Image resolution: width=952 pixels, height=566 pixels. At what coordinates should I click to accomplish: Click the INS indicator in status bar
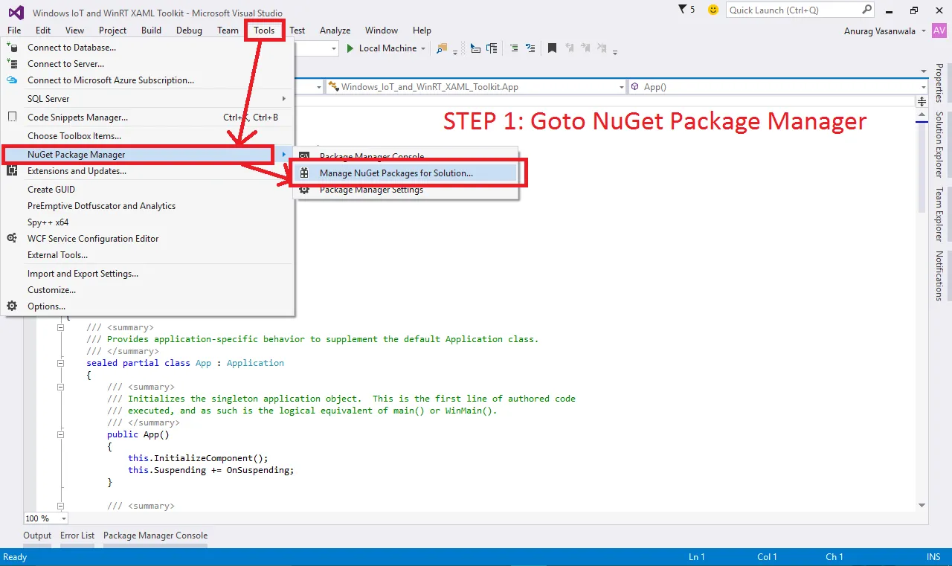coord(933,557)
